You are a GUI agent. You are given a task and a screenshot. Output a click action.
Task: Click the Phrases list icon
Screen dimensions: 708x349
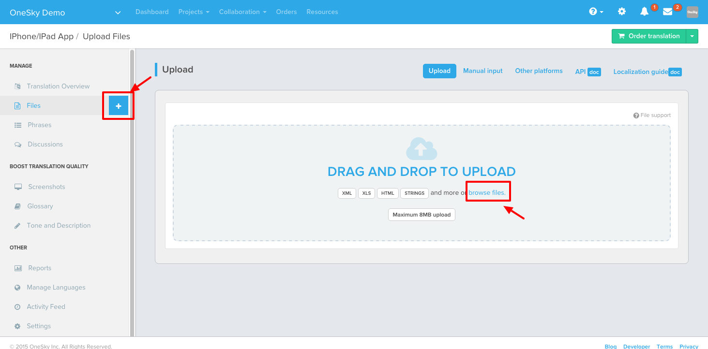(x=18, y=125)
